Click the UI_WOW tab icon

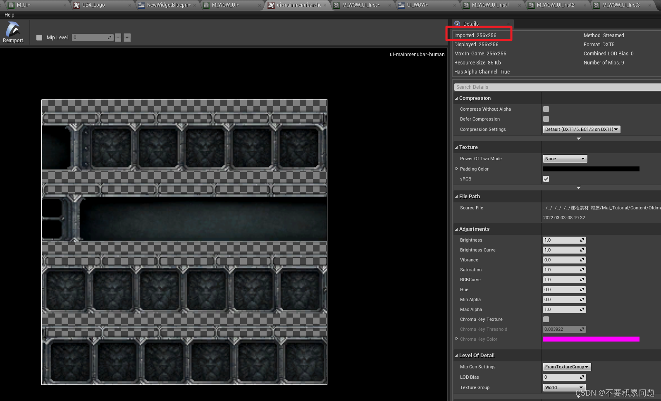pos(401,5)
